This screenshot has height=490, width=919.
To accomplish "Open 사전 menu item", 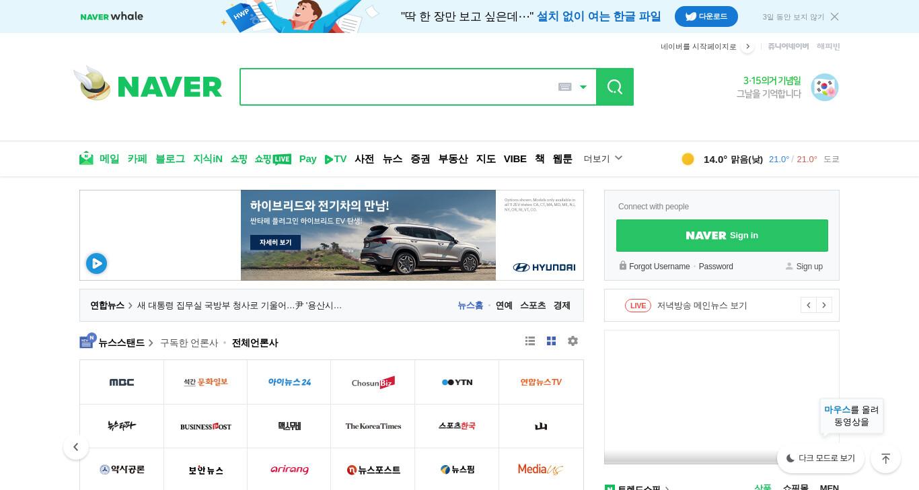I will (365, 159).
